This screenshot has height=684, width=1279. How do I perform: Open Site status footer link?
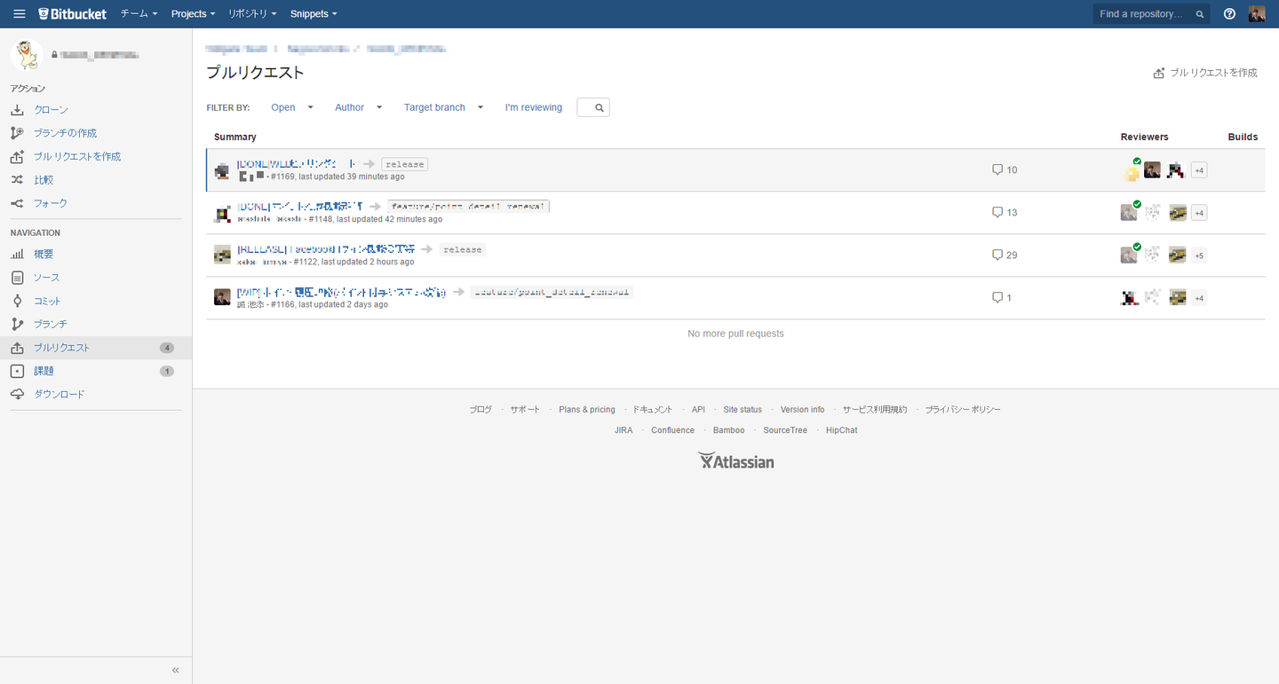point(743,410)
